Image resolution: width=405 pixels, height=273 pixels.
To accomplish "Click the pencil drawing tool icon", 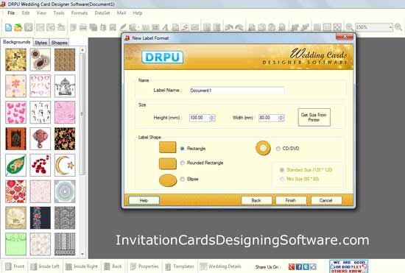I will pyautogui.click(x=123, y=27).
